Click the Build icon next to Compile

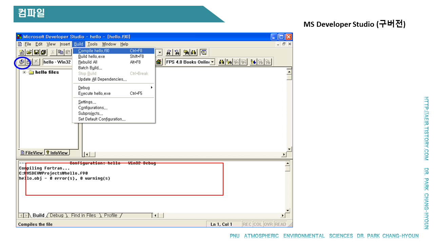coord(29,62)
